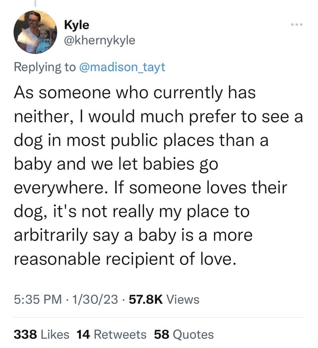Click the tweet's first line "As someone who currently has"
318x348 pixels.
pos(134,94)
